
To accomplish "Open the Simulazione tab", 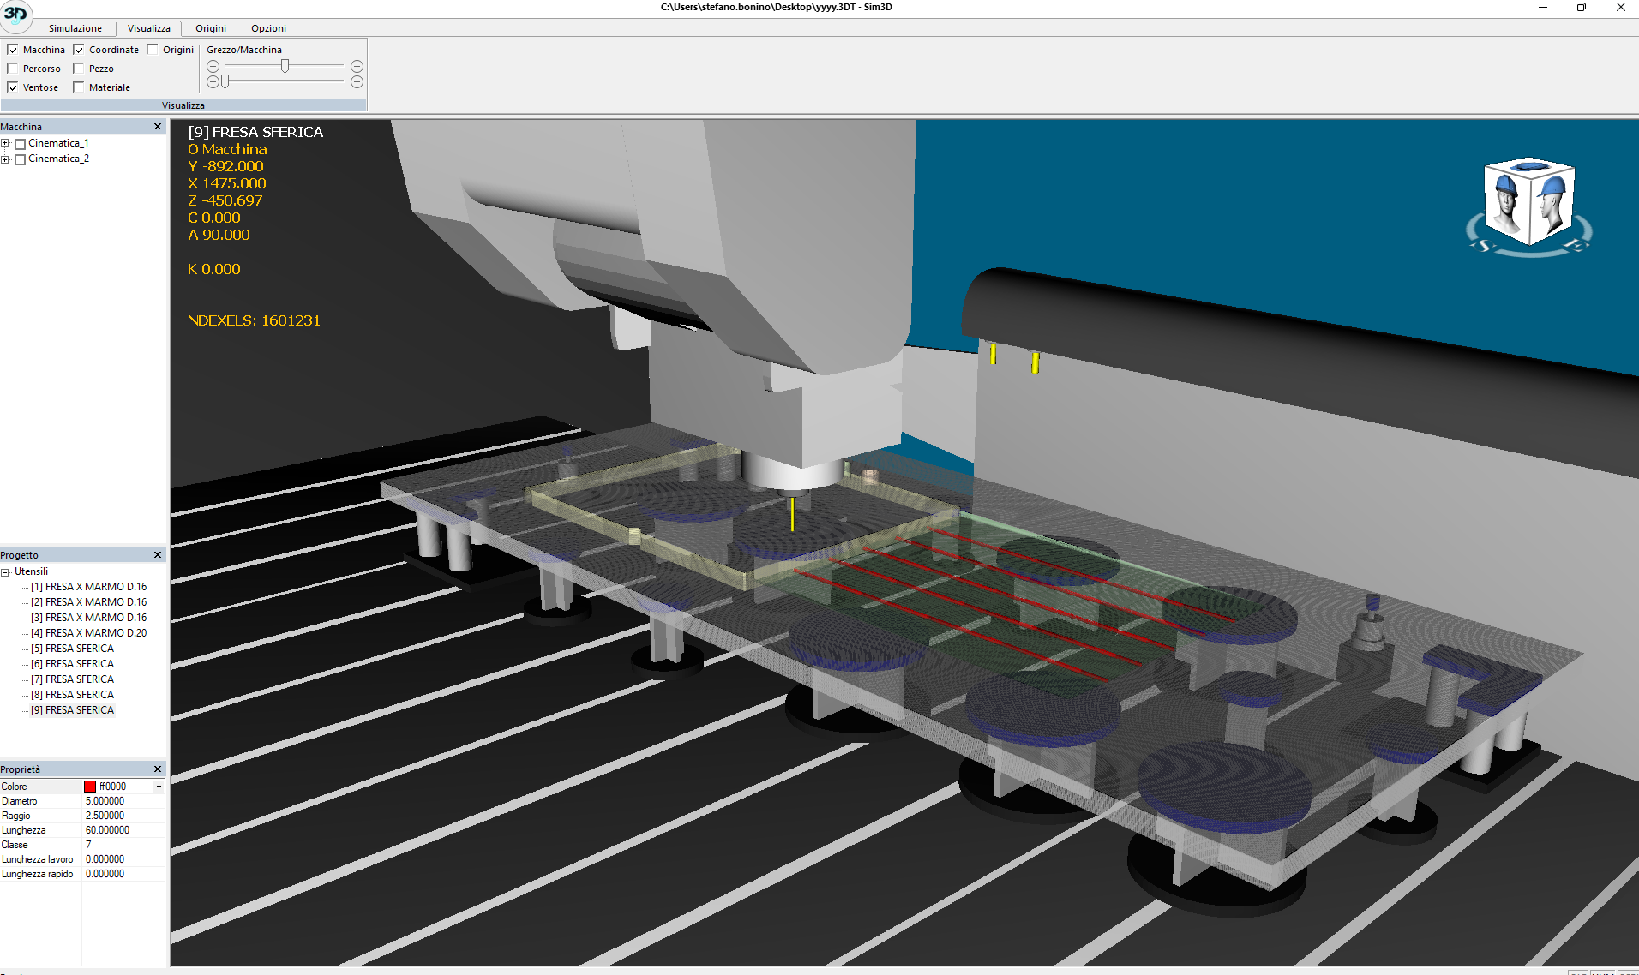I will click(x=75, y=28).
